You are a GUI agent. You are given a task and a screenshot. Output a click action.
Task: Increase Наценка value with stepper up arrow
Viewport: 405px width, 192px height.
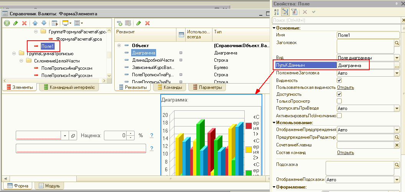click(131, 133)
